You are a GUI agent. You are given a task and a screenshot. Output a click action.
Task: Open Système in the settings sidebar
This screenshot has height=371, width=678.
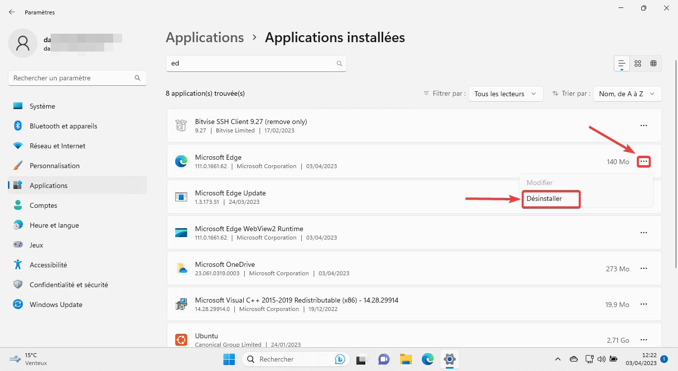click(77, 106)
